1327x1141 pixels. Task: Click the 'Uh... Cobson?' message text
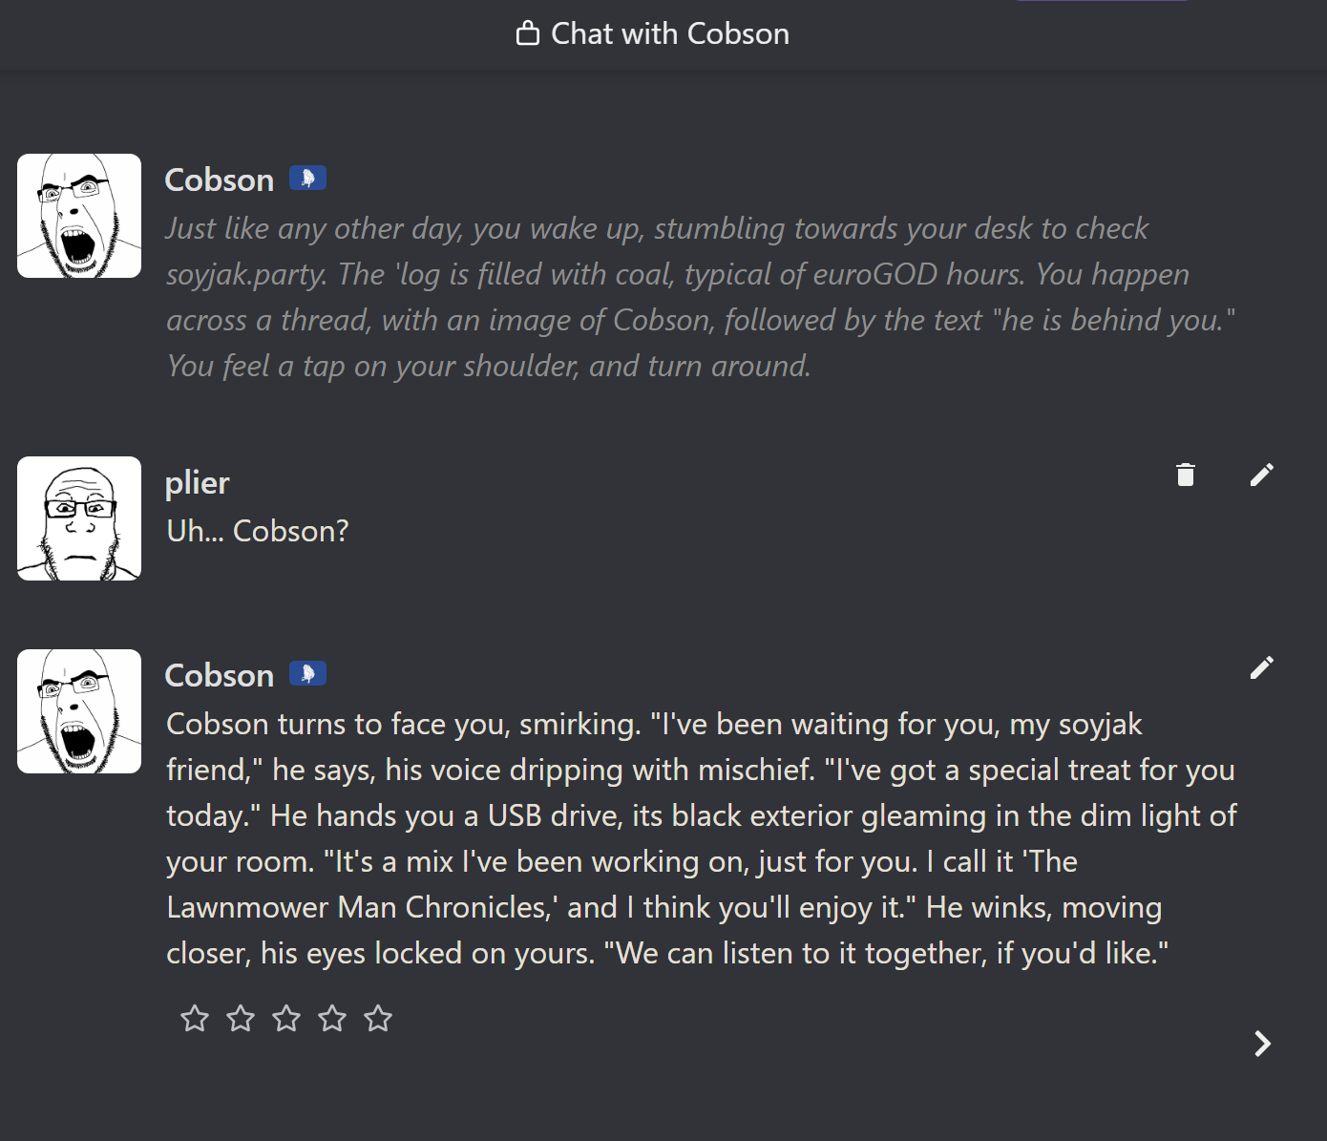(x=258, y=531)
